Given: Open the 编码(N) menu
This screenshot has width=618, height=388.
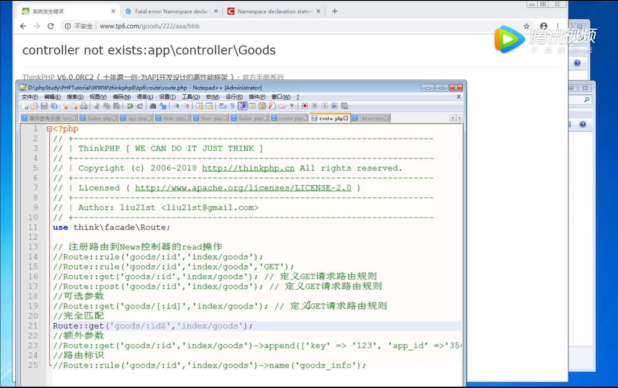Looking at the screenshot, I should click(122, 97).
